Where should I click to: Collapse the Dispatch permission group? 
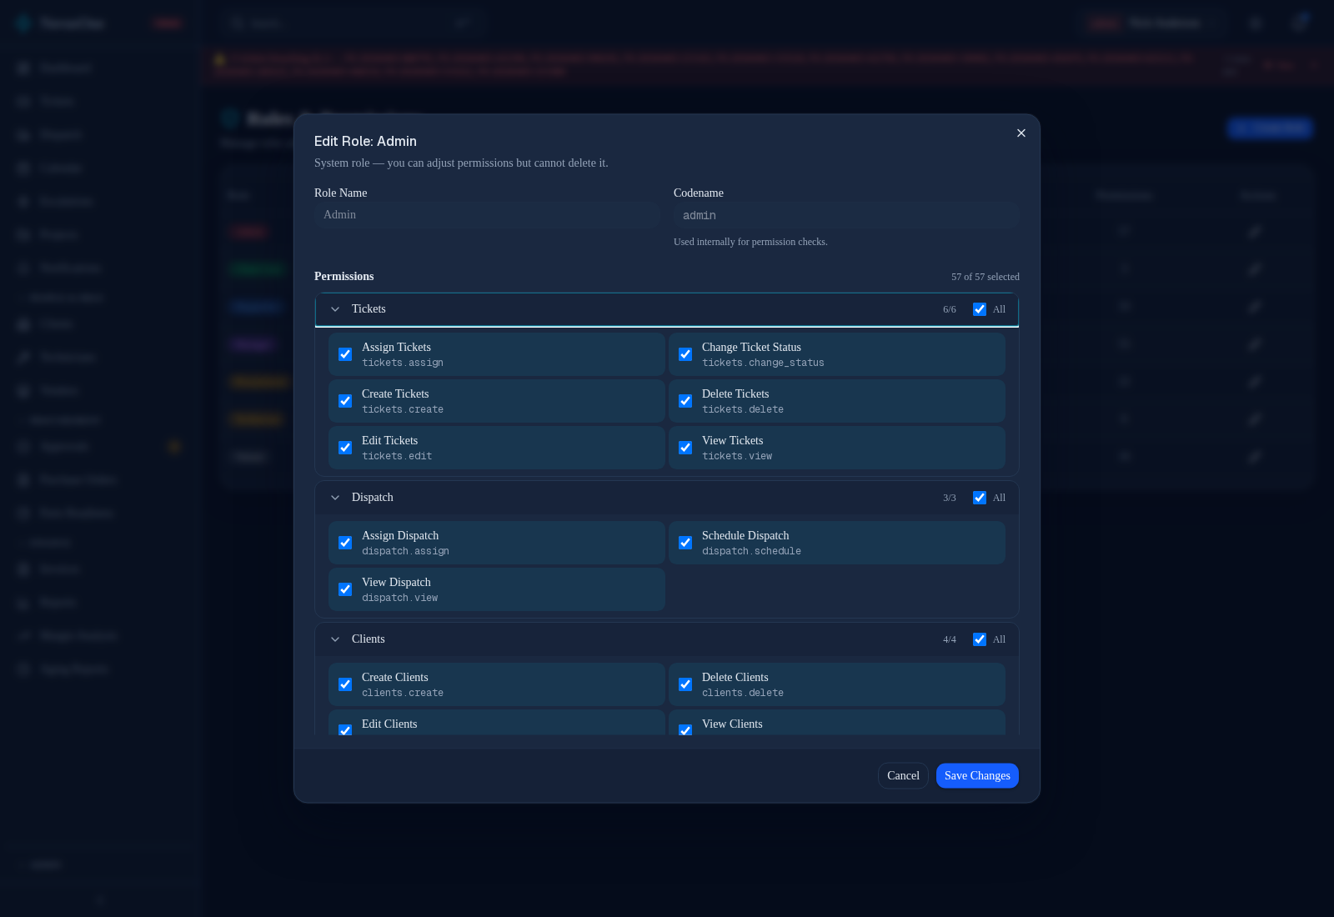coord(335,498)
